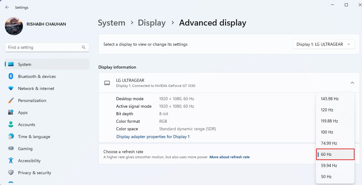Open More about refresh rate
The height and width of the screenshot is (185, 362).
pos(230,157)
